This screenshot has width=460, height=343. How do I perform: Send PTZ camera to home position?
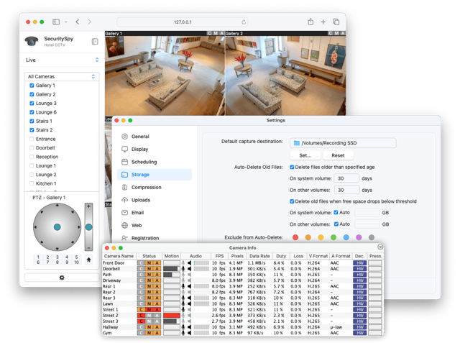pyautogui.click(x=88, y=260)
